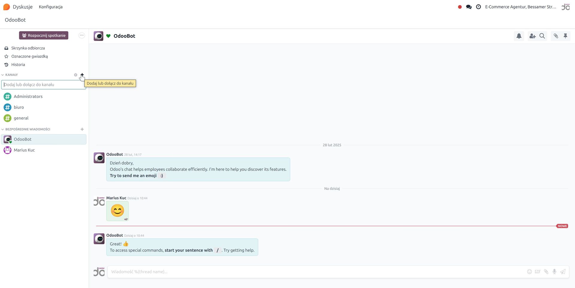Open the E-Commerce Agentur company switcher

pyautogui.click(x=520, y=7)
